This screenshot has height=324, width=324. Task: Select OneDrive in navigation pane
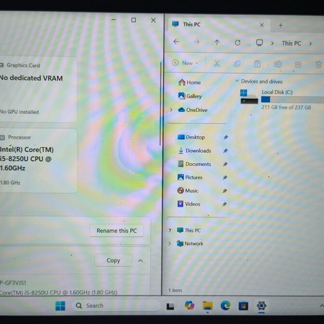click(x=192, y=110)
